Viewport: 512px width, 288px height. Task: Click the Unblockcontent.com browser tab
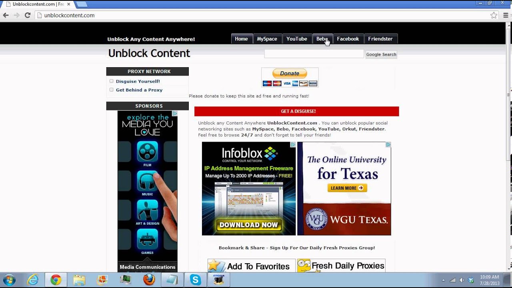click(x=38, y=4)
